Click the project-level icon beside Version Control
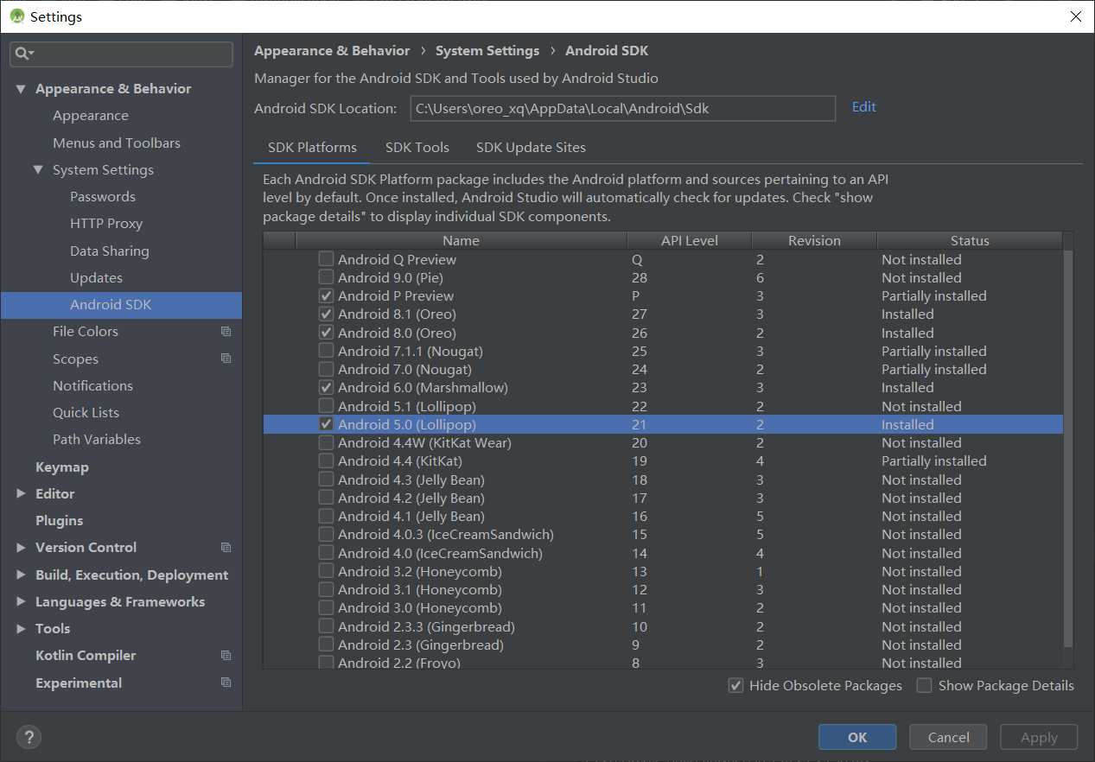Screen dimensions: 1095x762 [x=226, y=548]
